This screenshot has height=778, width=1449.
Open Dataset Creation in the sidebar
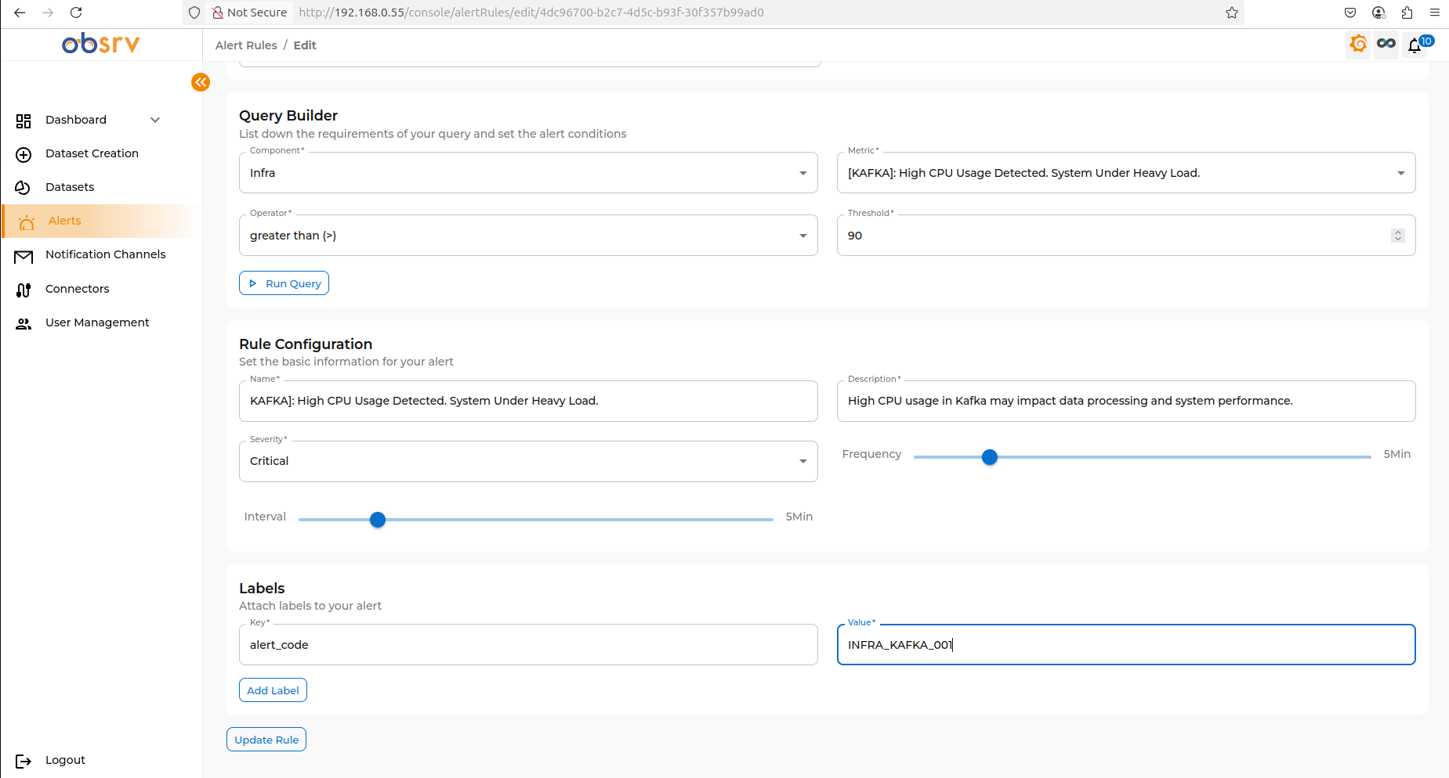[92, 153]
